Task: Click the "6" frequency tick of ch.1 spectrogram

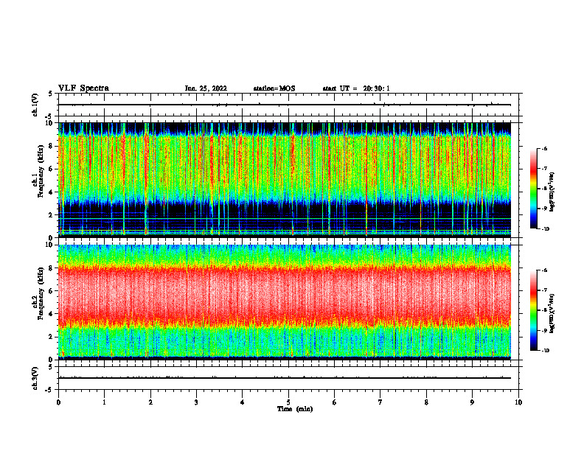Action: pyautogui.click(x=52, y=169)
